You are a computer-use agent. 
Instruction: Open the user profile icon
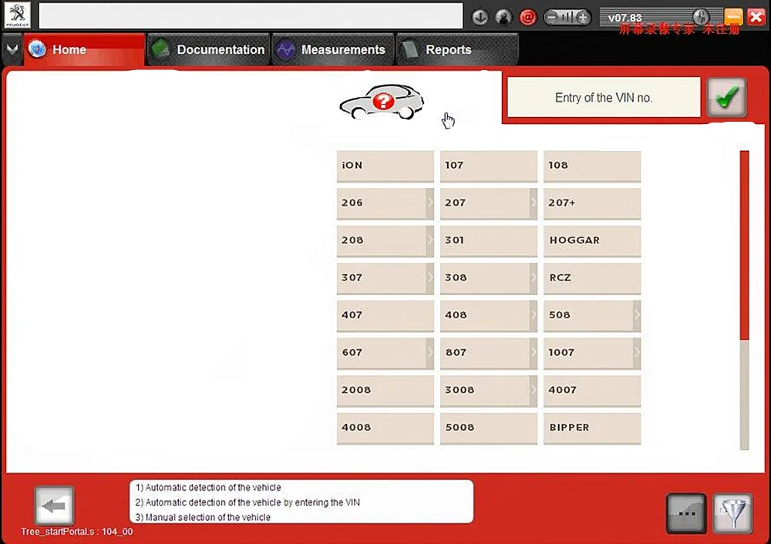[x=503, y=18]
